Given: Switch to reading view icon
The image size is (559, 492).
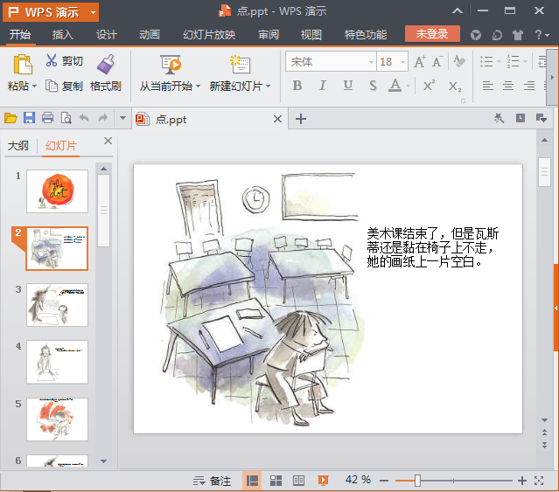Looking at the screenshot, I should point(299,481).
